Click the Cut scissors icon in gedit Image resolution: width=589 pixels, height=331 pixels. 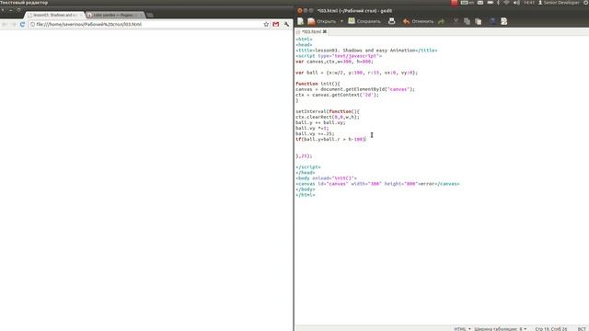[x=456, y=21]
